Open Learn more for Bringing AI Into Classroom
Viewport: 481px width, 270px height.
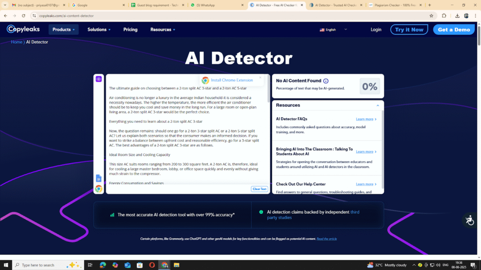click(366, 151)
